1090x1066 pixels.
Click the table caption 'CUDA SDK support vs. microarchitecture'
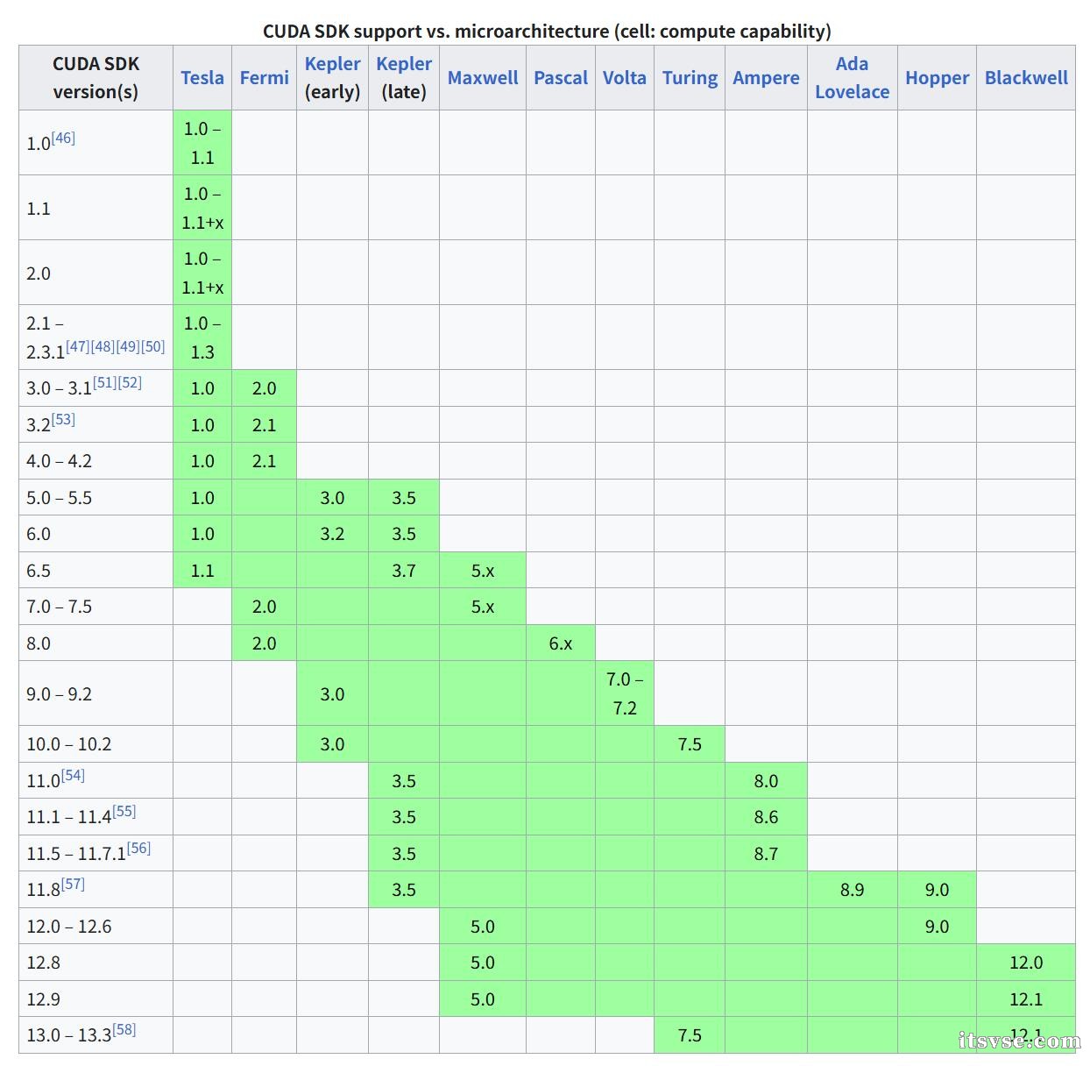coord(547,31)
